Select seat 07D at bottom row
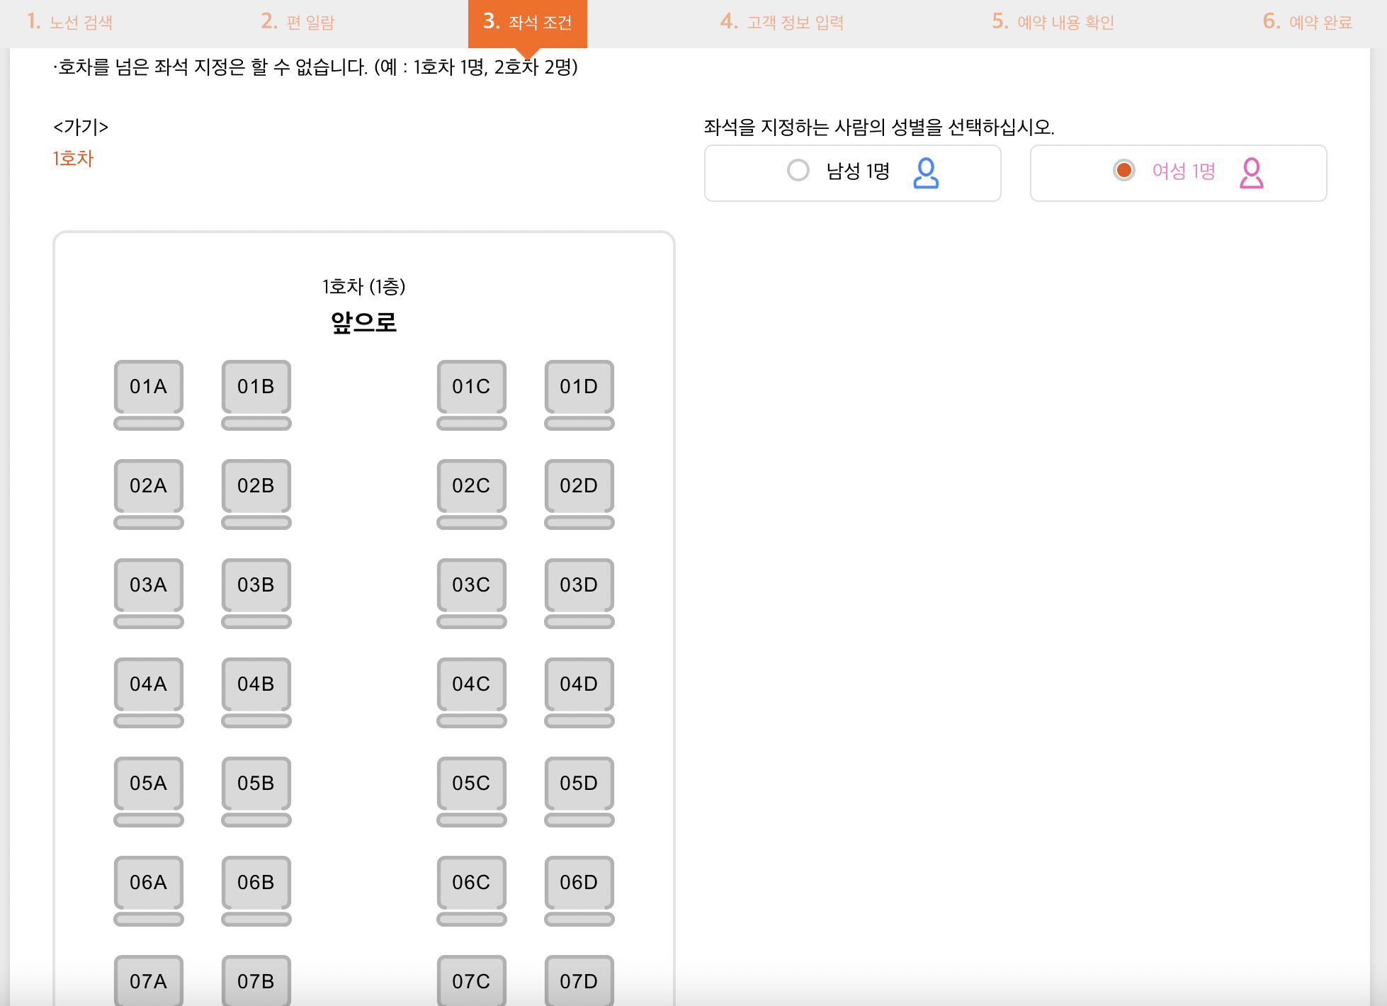1387x1006 pixels. tap(579, 981)
